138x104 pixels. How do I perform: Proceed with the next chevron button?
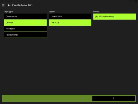113,98
